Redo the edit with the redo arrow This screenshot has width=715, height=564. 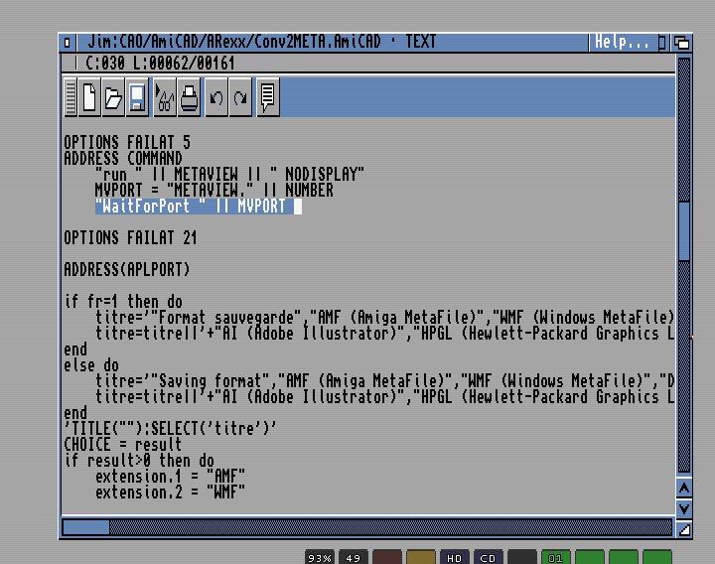coord(240,96)
